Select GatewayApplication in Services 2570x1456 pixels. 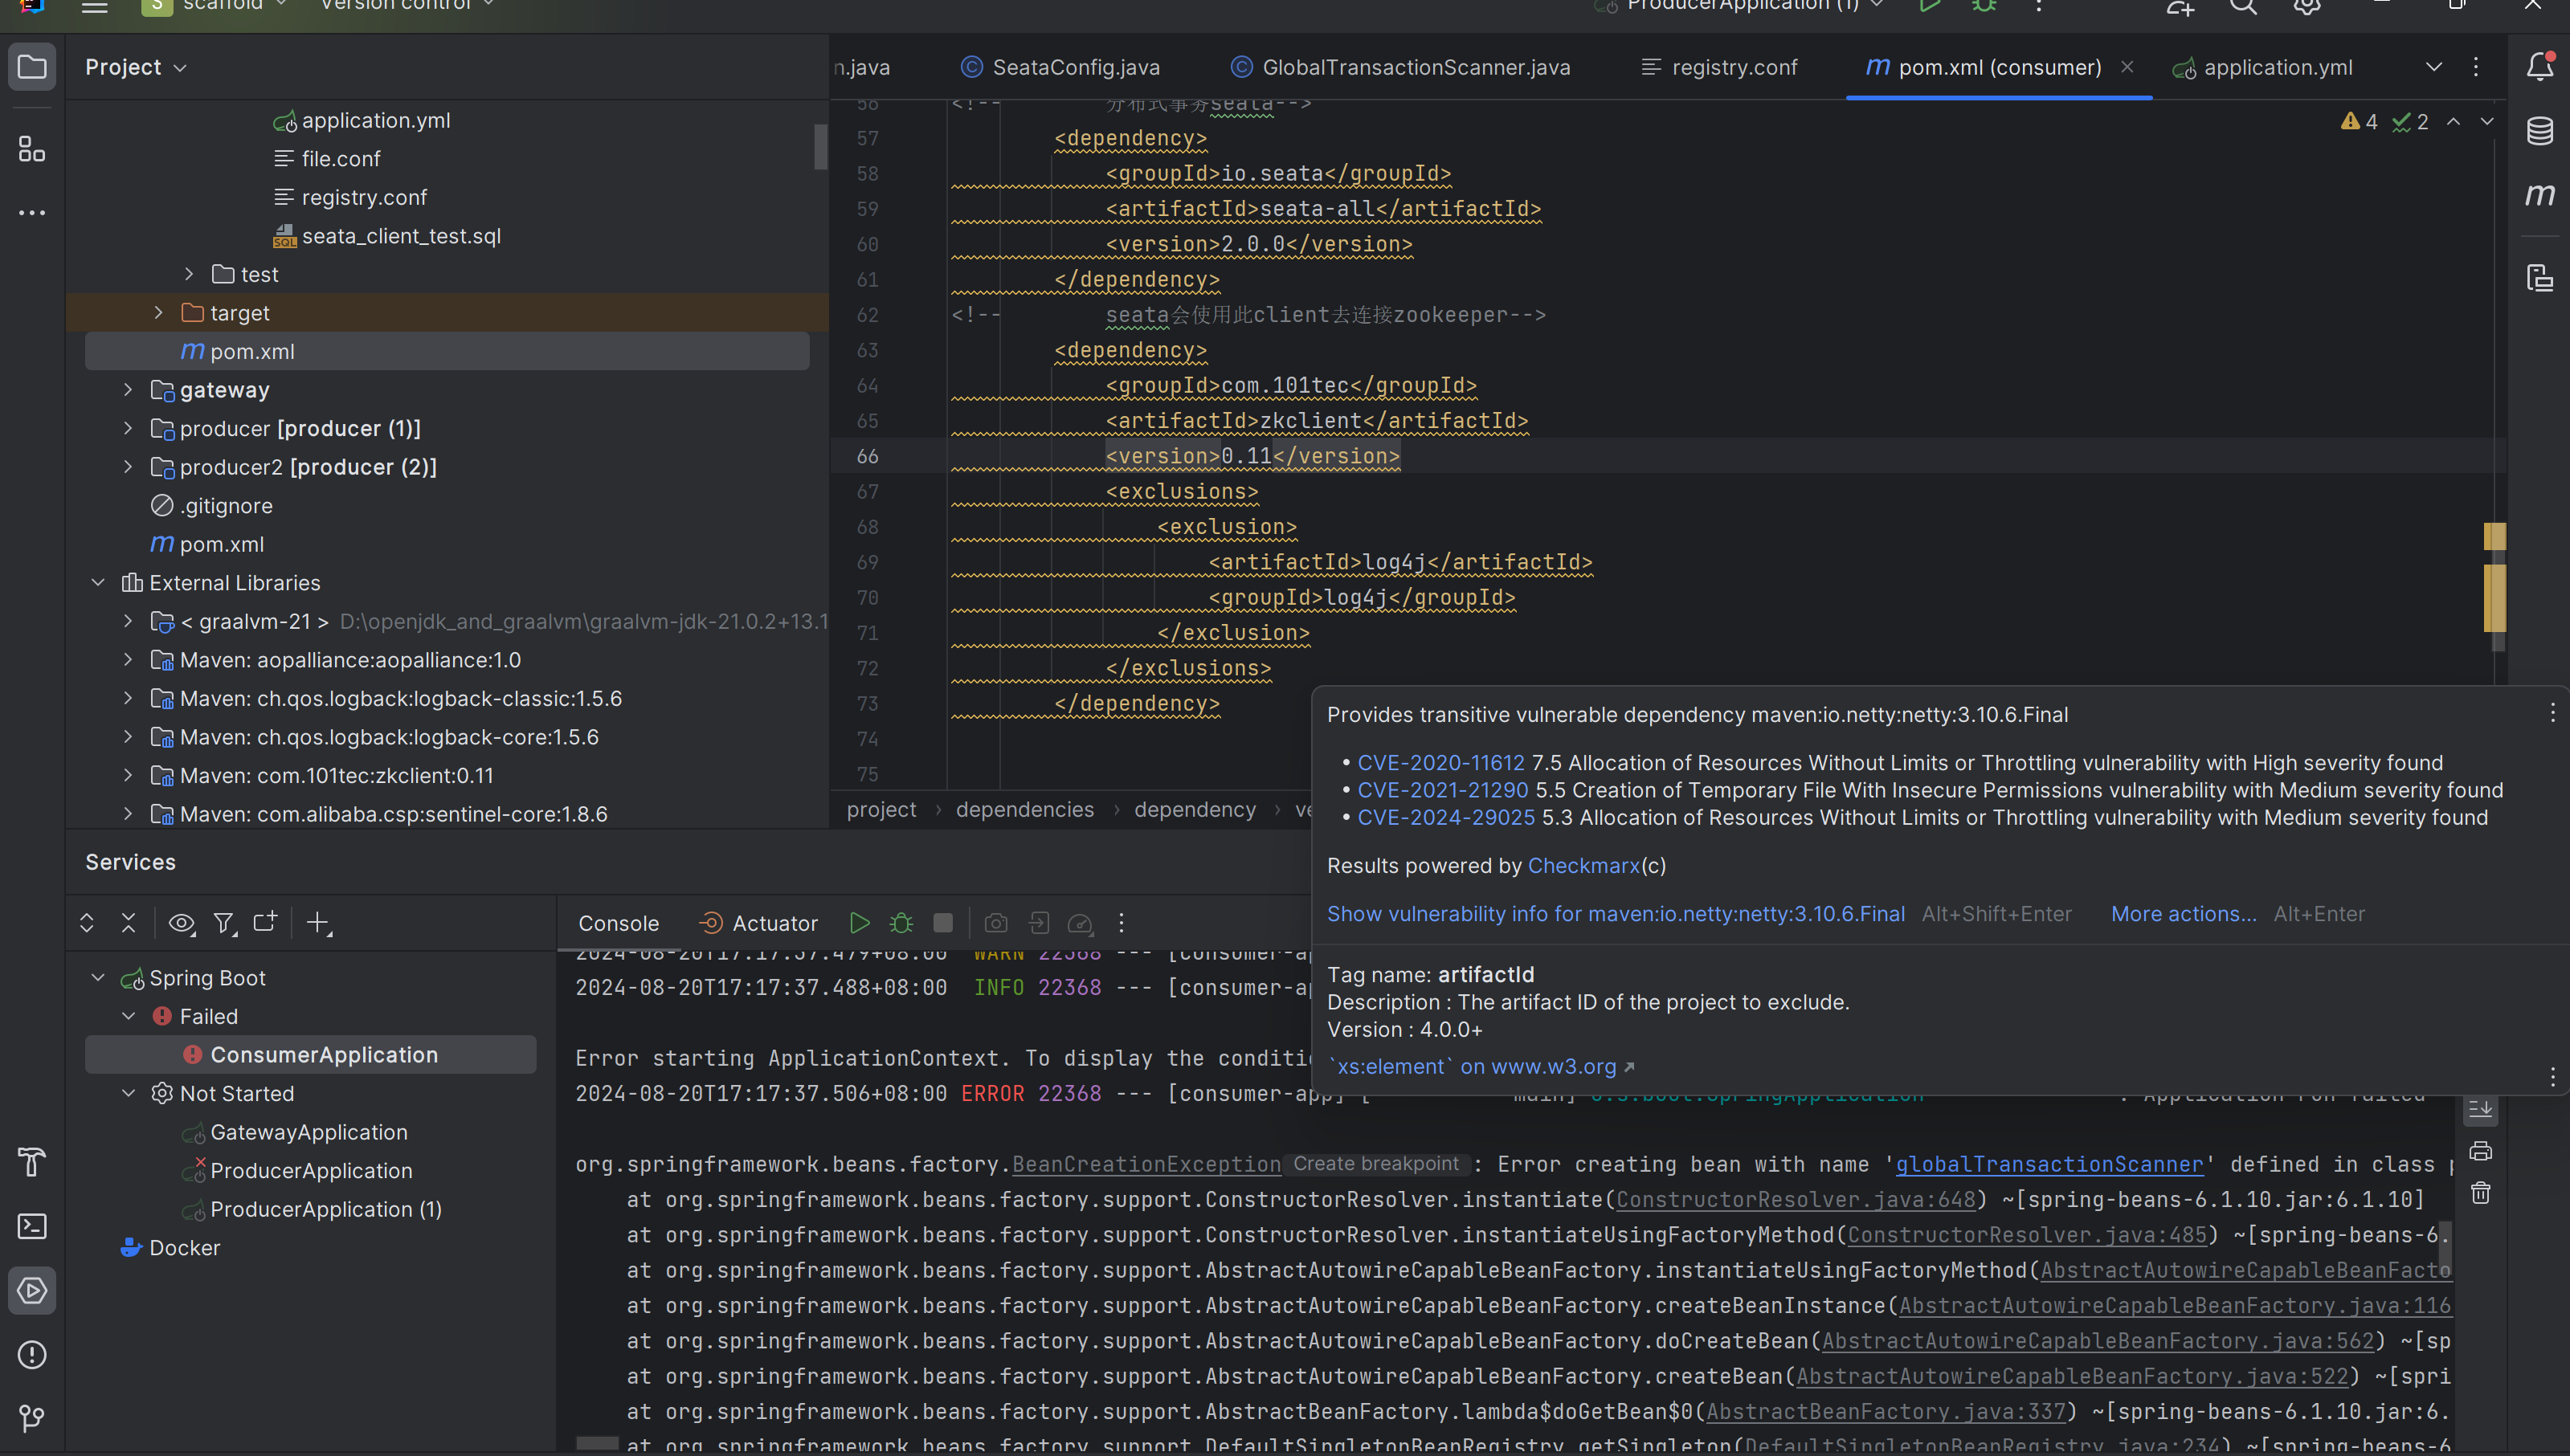pyautogui.click(x=308, y=1132)
